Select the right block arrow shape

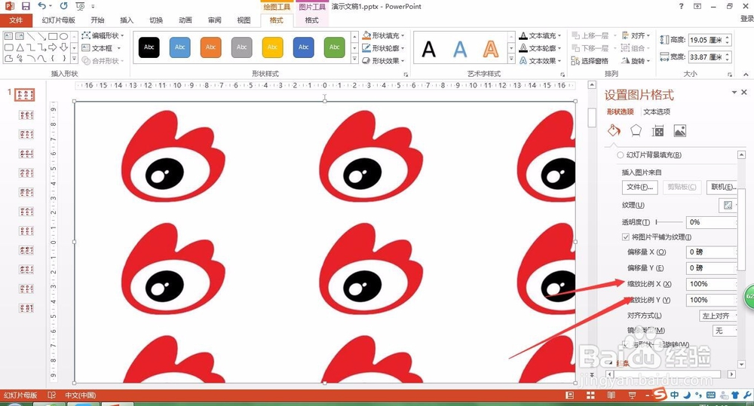[53, 47]
